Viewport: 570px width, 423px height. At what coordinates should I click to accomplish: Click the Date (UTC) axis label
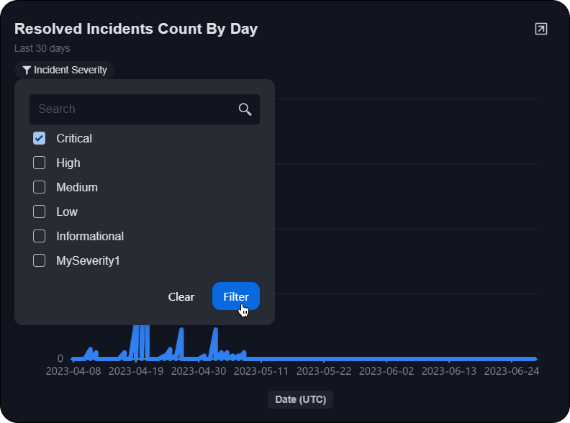pyautogui.click(x=300, y=399)
